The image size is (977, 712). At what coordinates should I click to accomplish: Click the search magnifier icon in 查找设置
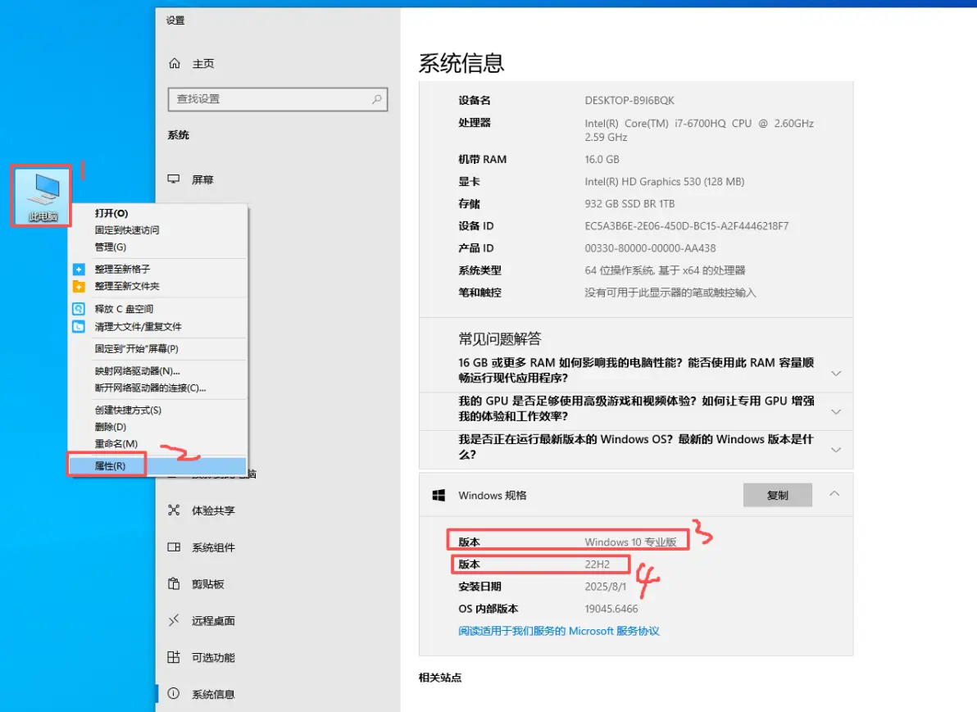(377, 99)
